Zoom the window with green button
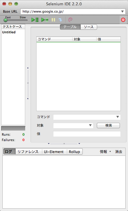 (16, 4)
